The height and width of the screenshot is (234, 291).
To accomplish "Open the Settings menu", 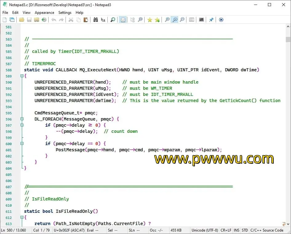I will tap(65, 13).
